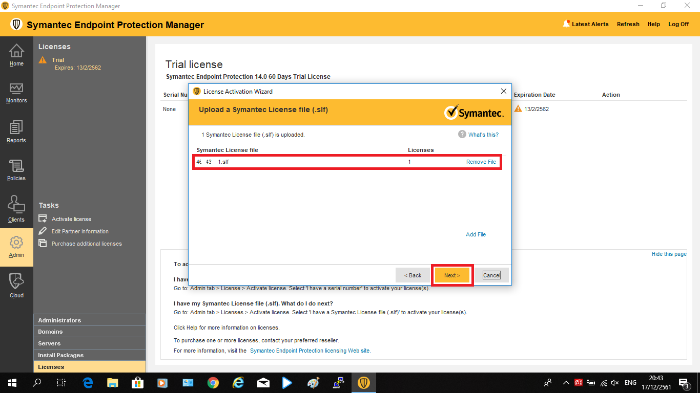Cancel the License Activation Wizard
700x393 pixels.
point(491,275)
